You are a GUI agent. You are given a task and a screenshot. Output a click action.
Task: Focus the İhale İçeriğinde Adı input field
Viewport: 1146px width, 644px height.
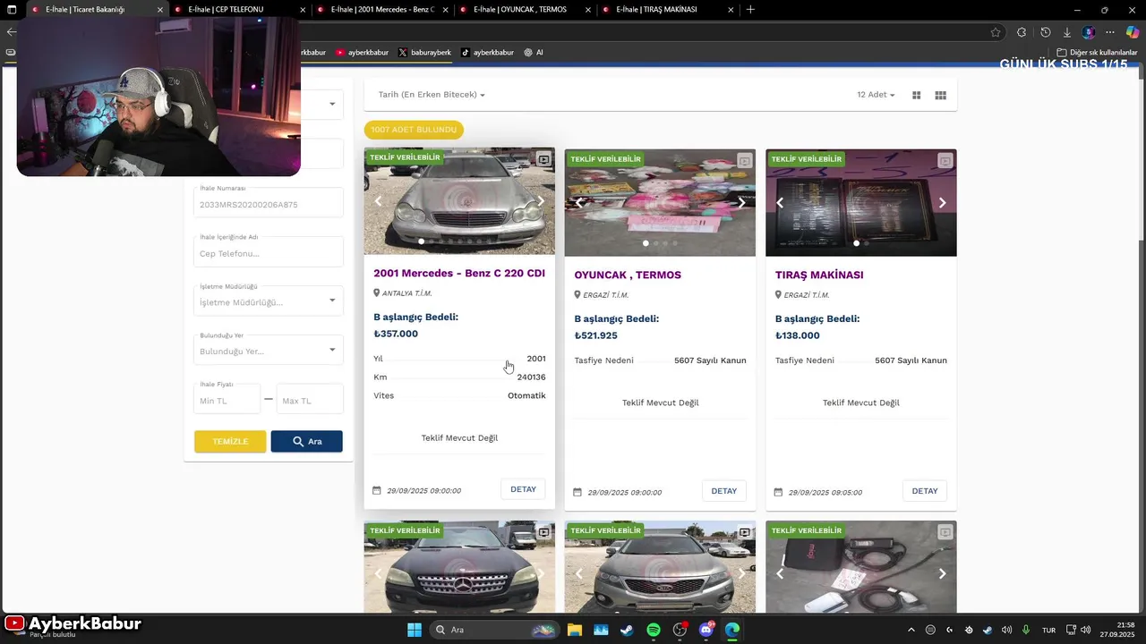coord(269,251)
